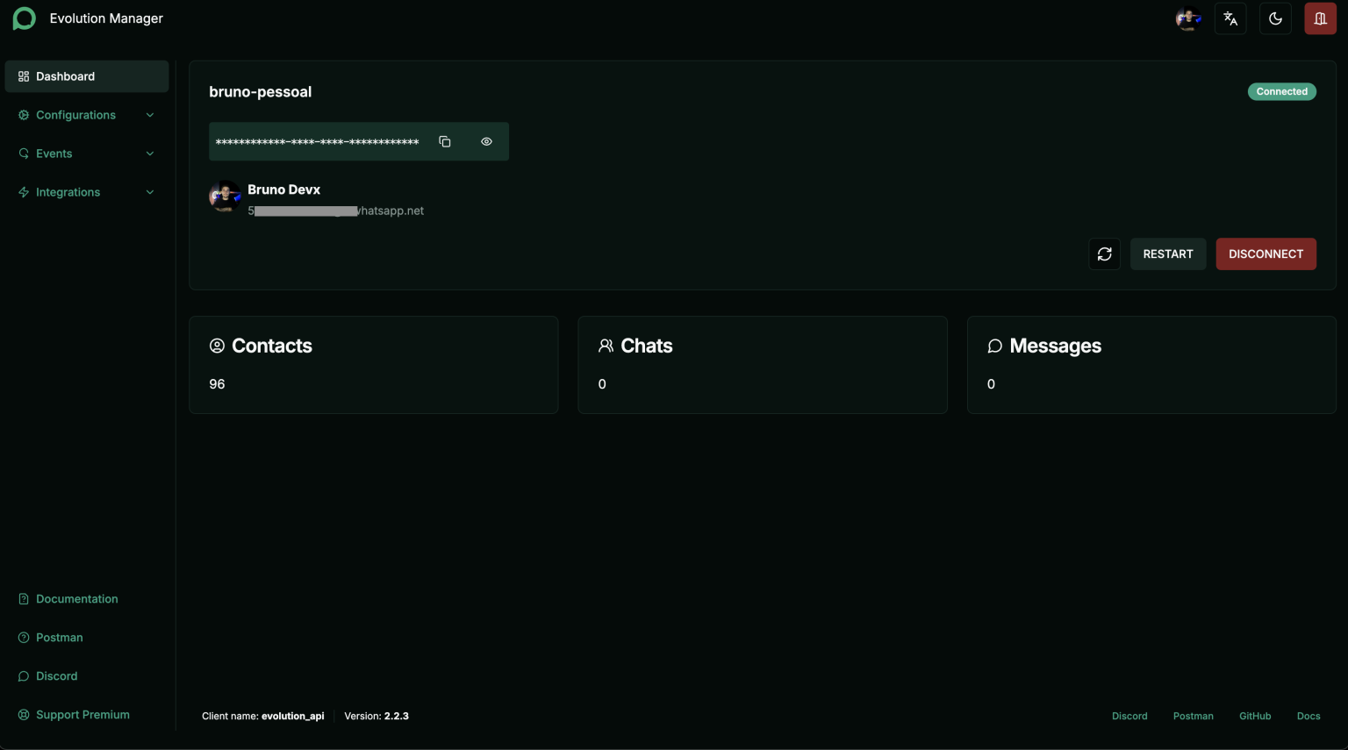Click the Chats card icon
Screen dimensions: 1348x750
[606, 345]
